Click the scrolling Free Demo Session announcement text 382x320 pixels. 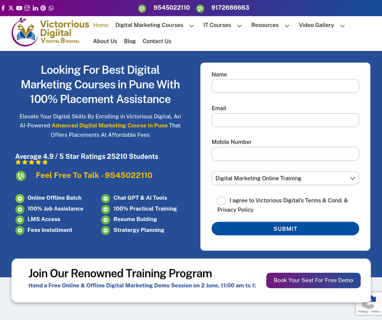coord(142,285)
